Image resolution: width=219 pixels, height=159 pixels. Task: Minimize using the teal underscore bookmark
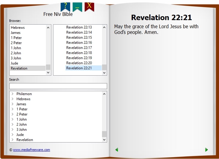point(77,7)
